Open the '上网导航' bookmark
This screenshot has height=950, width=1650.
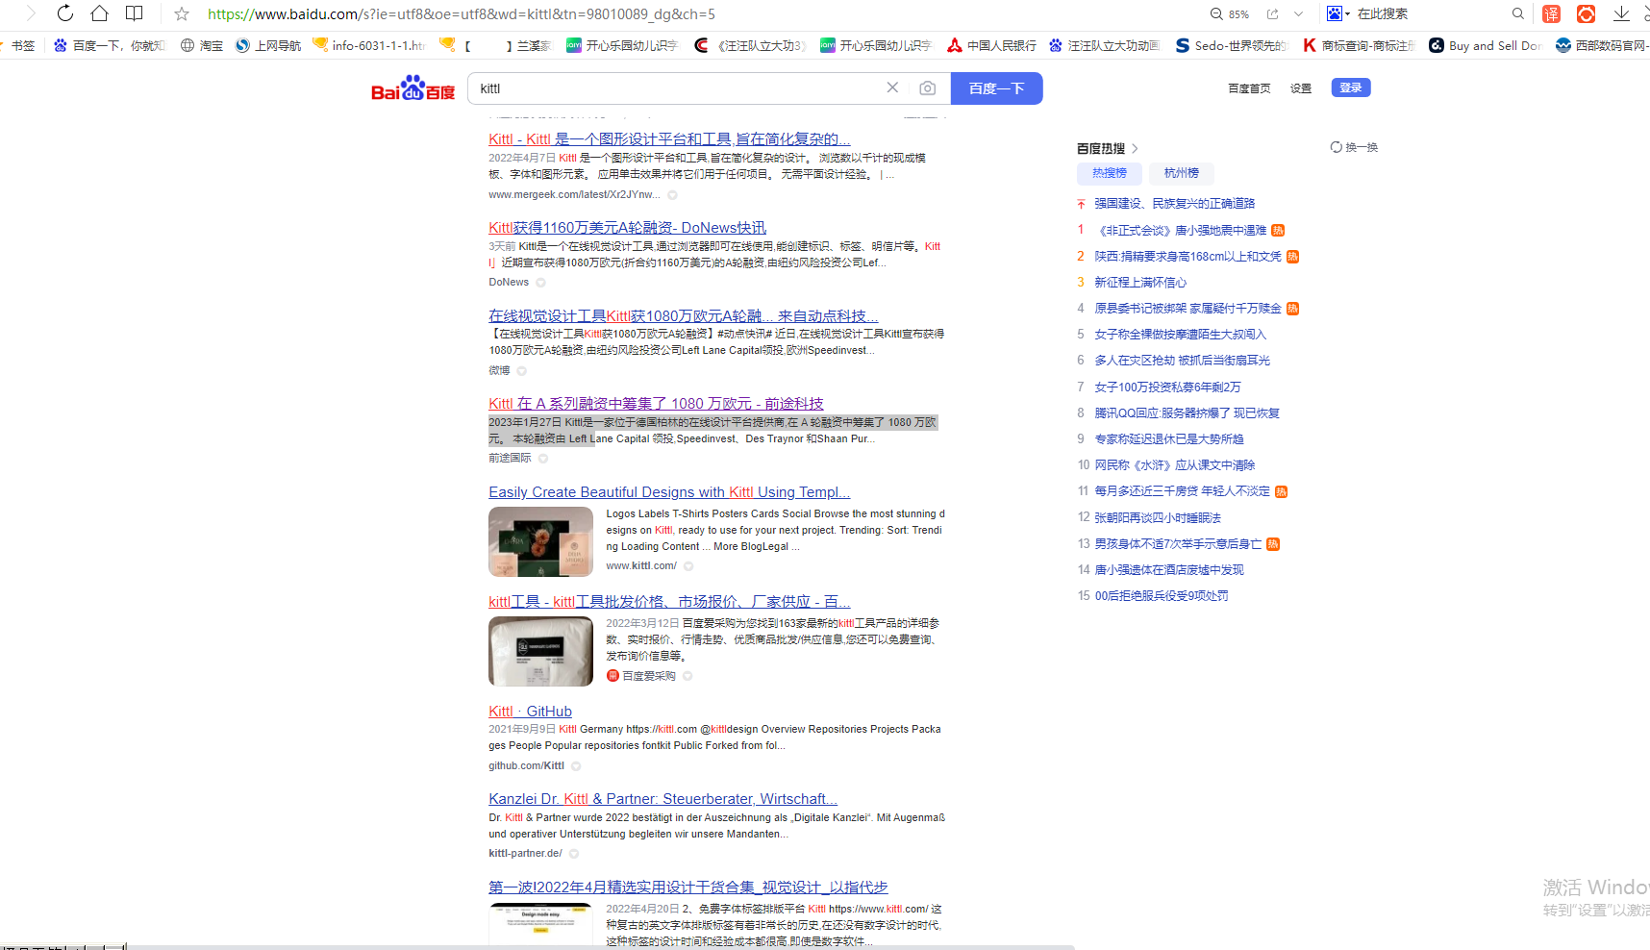[x=268, y=45]
